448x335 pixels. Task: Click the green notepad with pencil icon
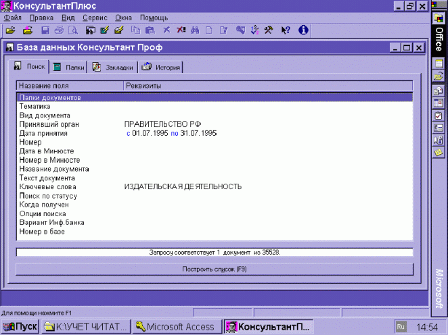pyautogui.click(x=105, y=30)
